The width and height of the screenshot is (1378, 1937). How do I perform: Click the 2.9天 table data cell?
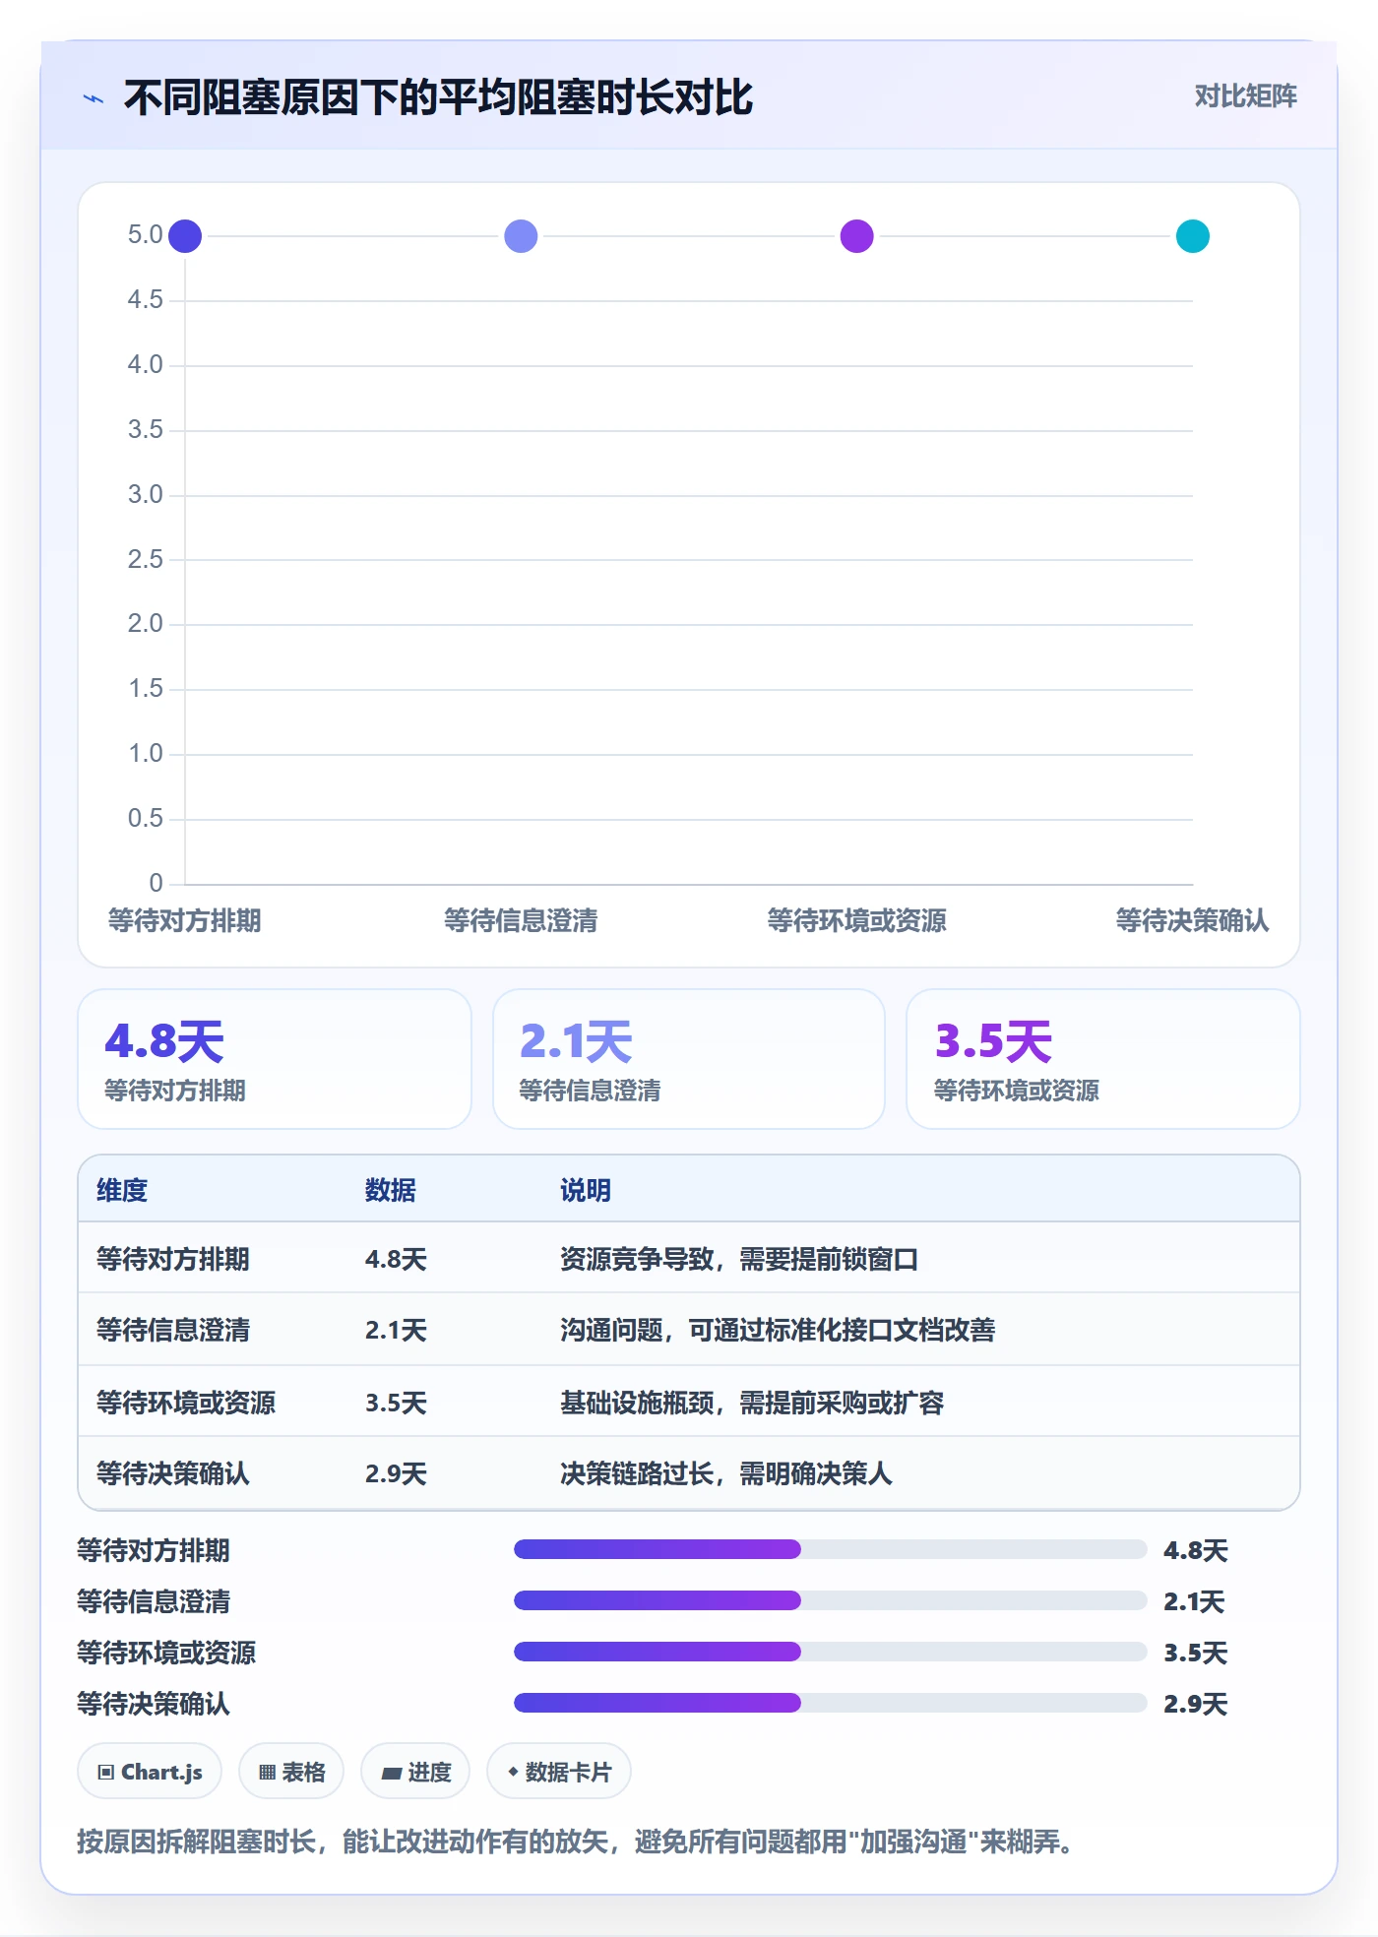tap(396, 1473)
